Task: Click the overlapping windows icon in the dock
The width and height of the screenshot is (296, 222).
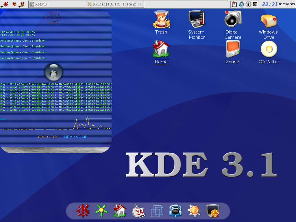Action: point(157,211)
